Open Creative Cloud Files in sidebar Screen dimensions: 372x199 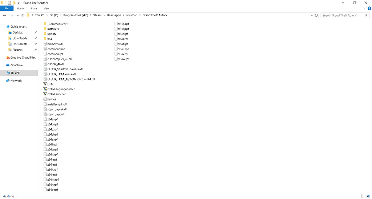[23, 58]
